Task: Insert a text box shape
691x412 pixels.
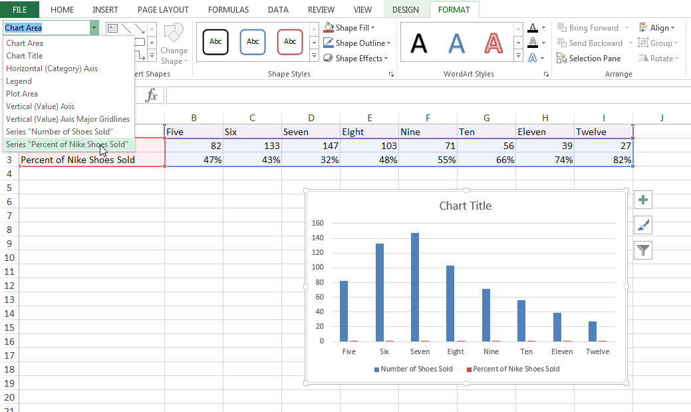Action: point(112,28)
